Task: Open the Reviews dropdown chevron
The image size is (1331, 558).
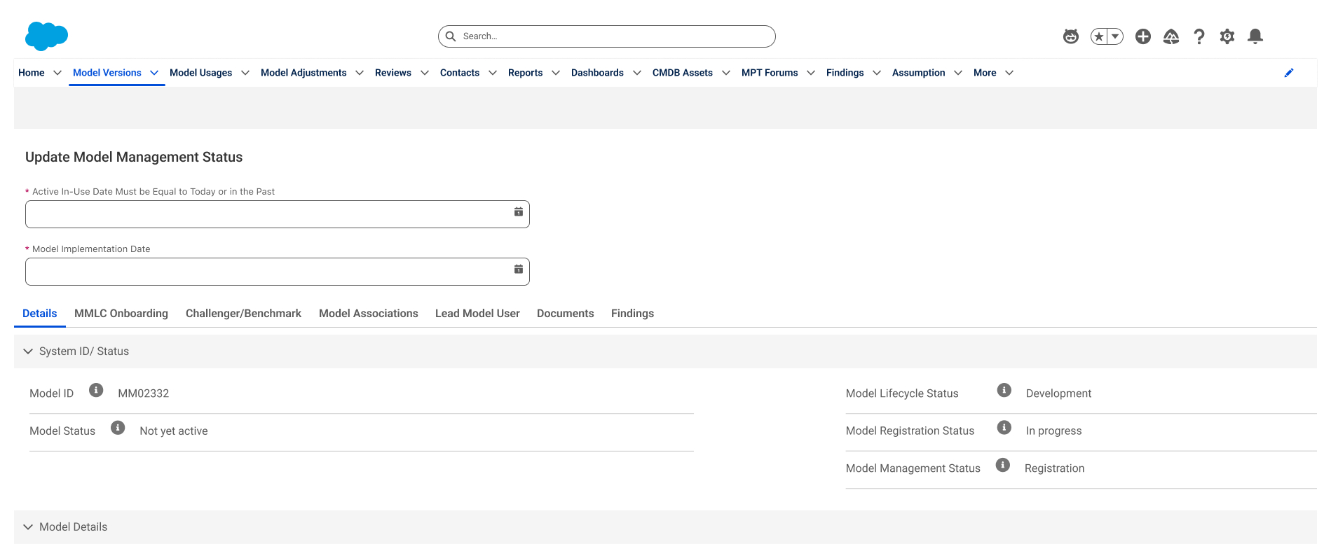Action: click(x=425, y=73)
